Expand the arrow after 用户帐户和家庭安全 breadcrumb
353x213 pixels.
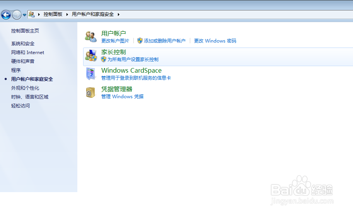119,14
